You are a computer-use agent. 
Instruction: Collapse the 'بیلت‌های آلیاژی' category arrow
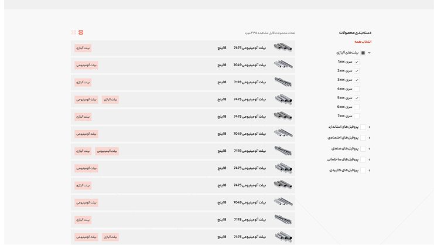pyautogui.click(x=370, y=53)
